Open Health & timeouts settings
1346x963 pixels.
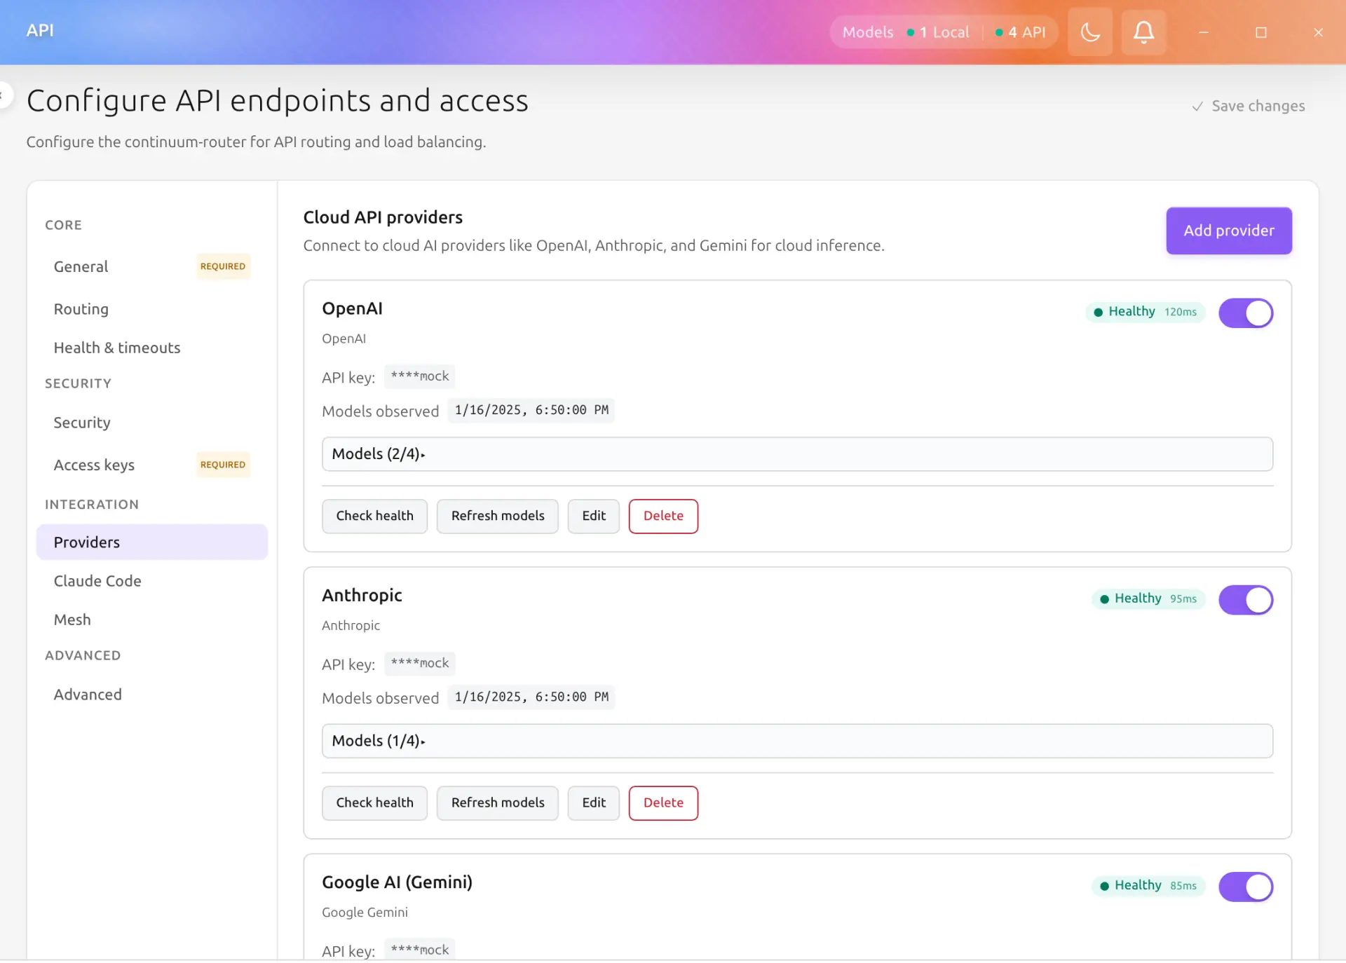pyautogui.click(x=151, y=348)
